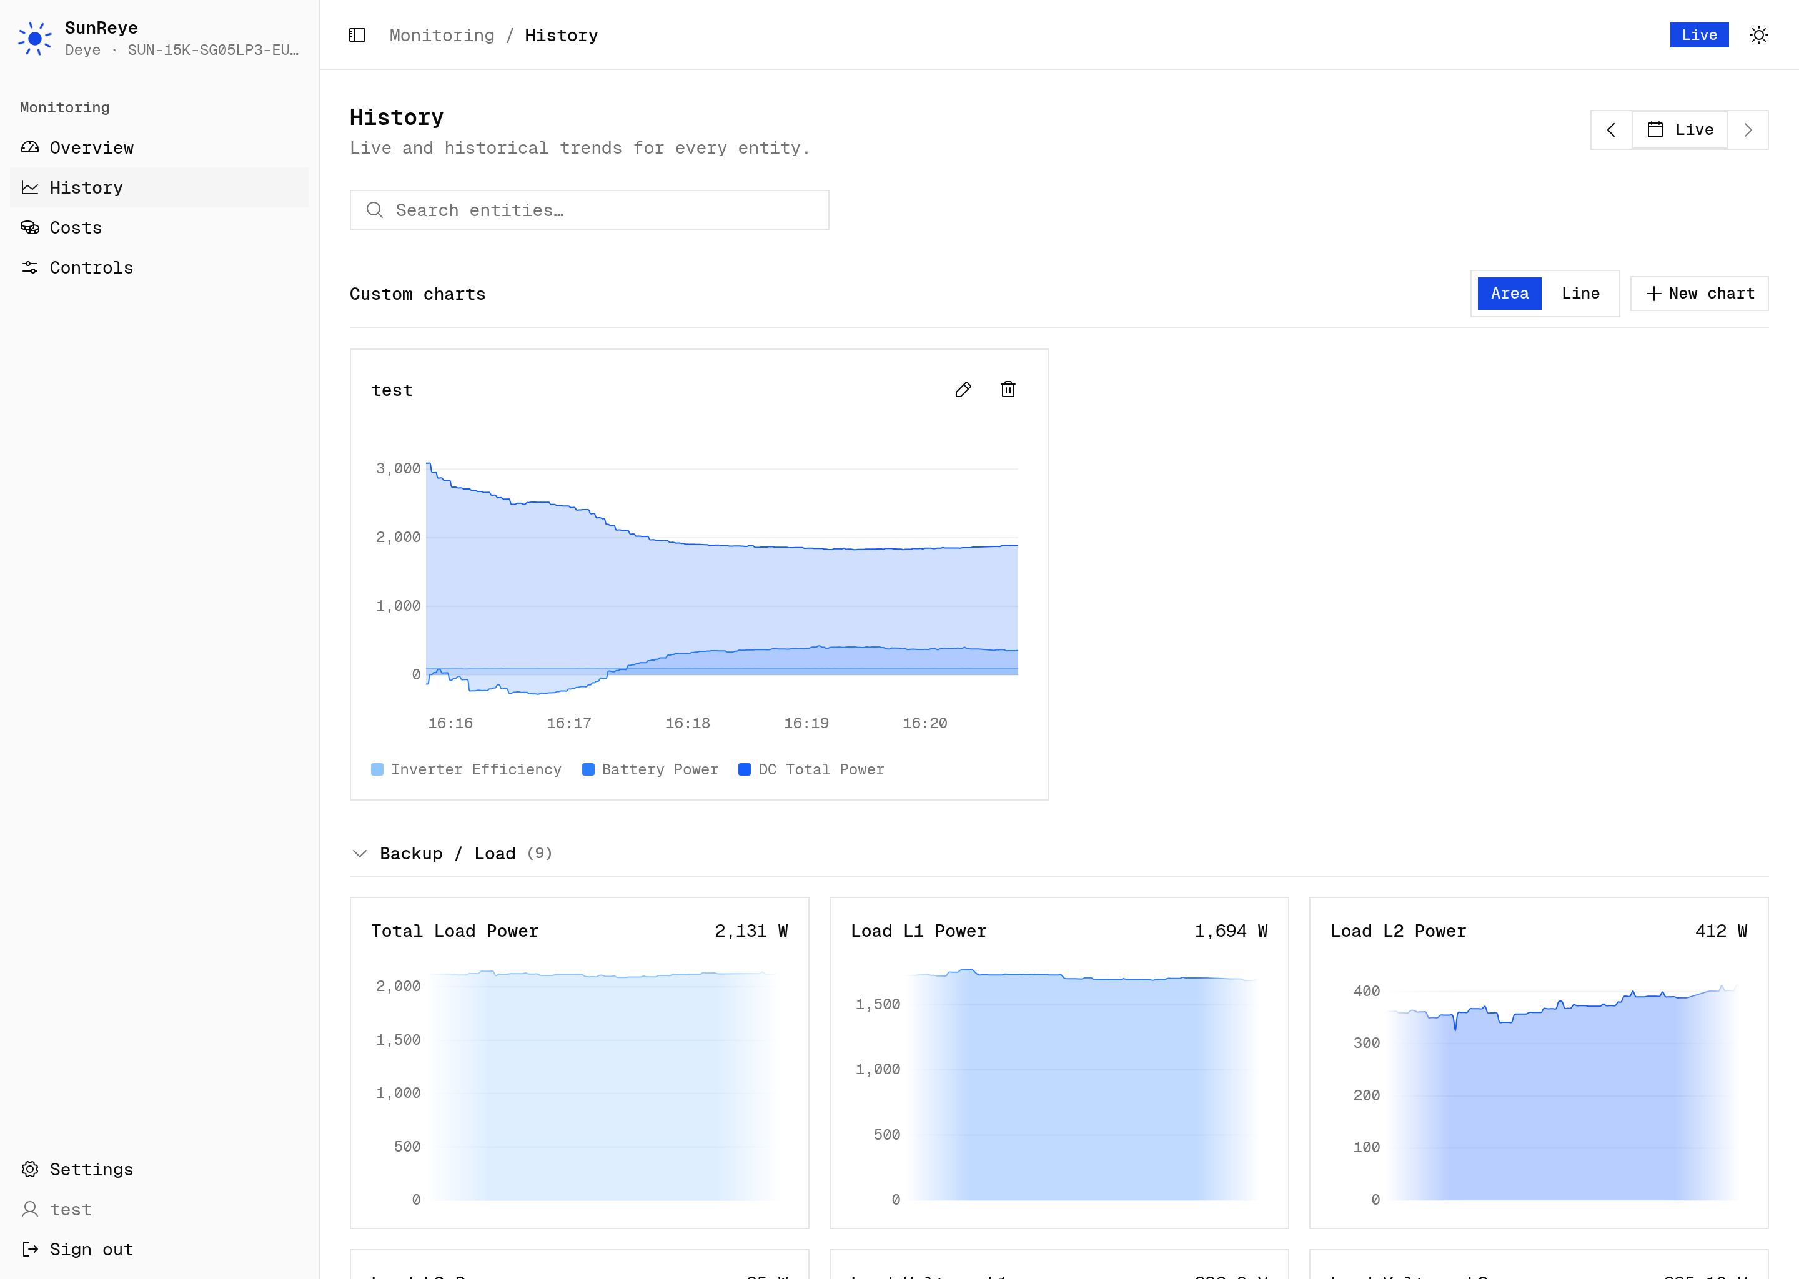Open the Live date picker
The image size is (1799, 1279).
(x=1679, y=130)
